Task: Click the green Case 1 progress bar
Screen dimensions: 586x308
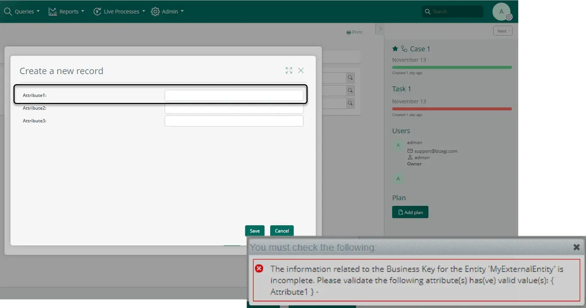Action: [452, 67]
